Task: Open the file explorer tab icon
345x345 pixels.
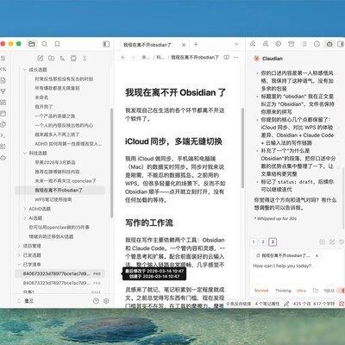Action: tap(32, 44)
